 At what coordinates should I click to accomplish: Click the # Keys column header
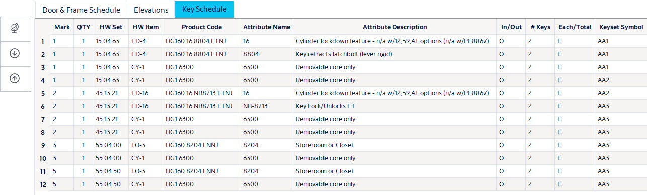(x=540, y=27)
